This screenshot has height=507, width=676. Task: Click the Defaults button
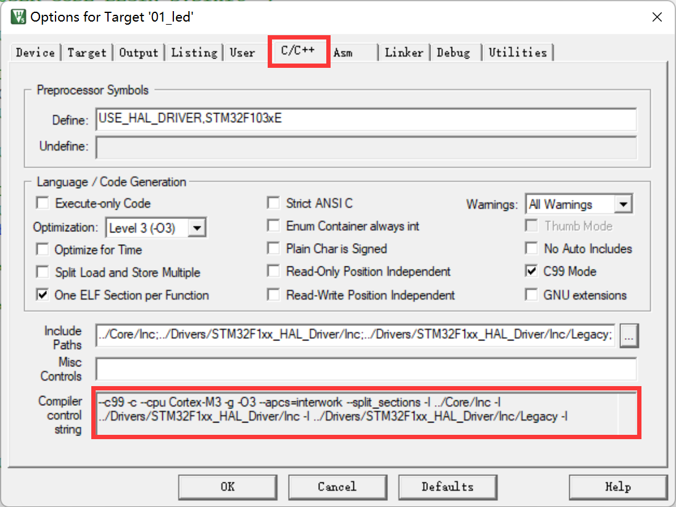coord(447,487)
